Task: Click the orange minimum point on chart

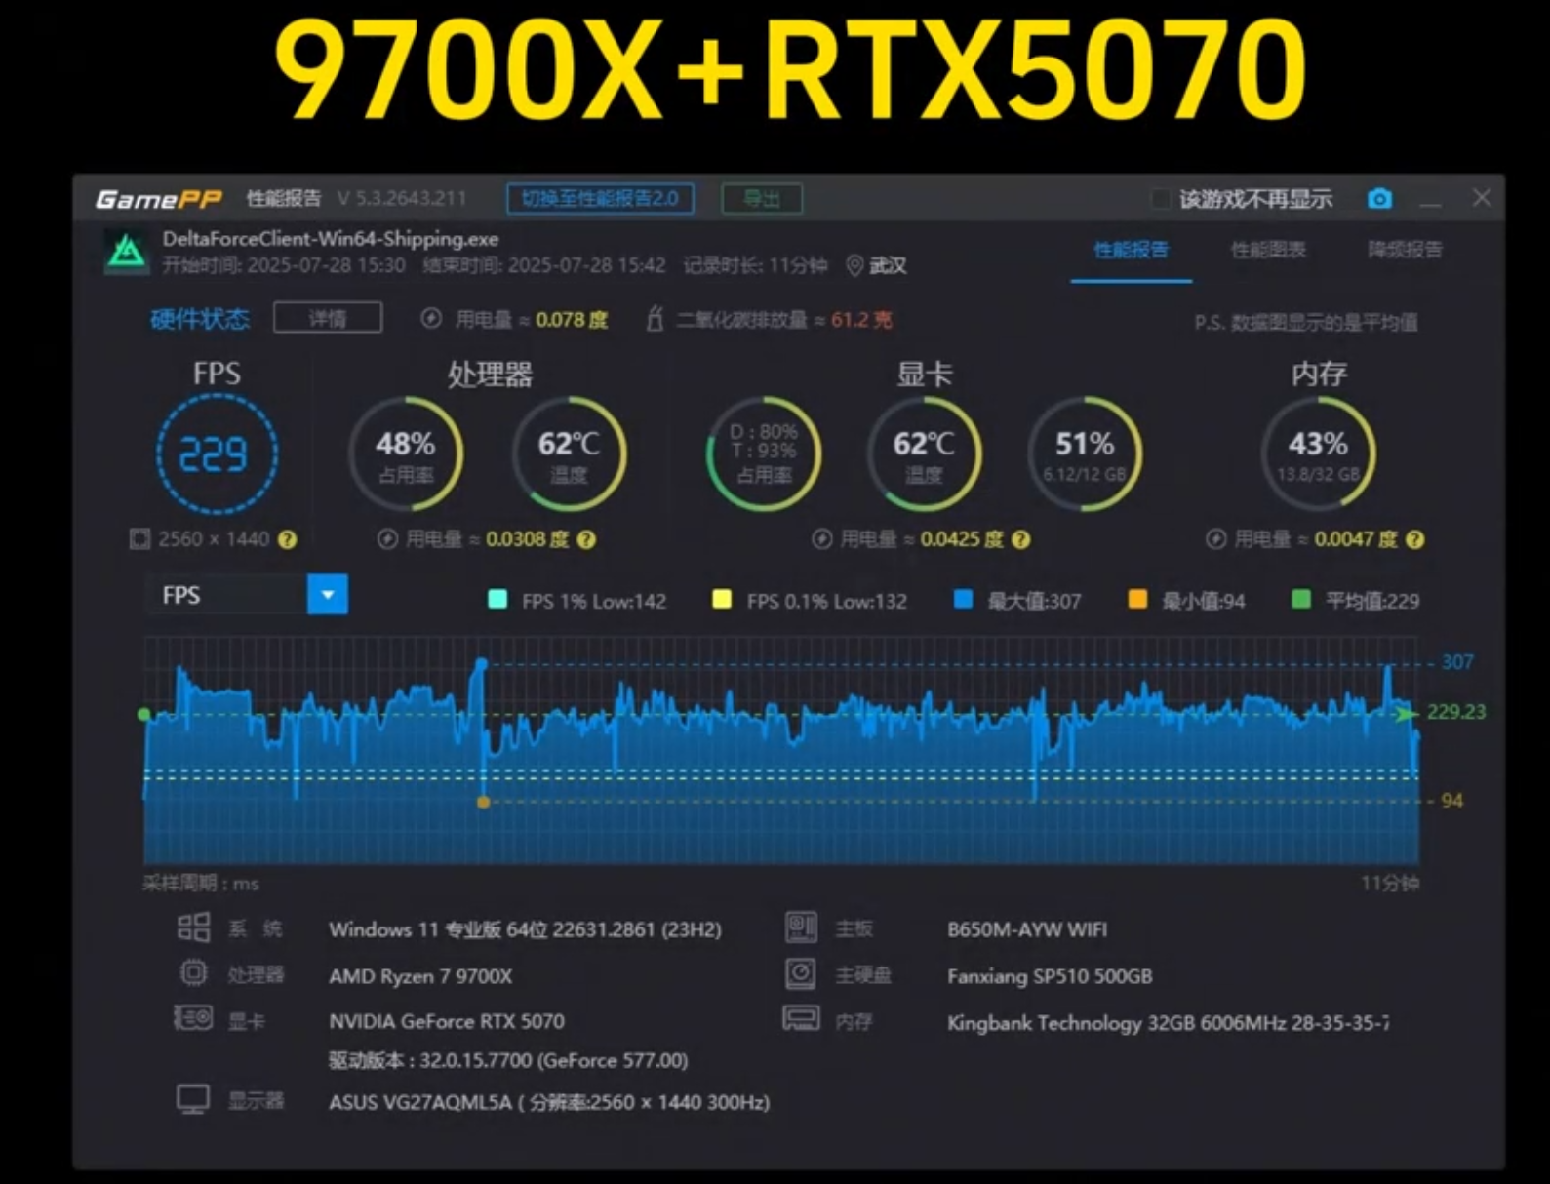Action: pyautogui.click(x=483, y=802)
